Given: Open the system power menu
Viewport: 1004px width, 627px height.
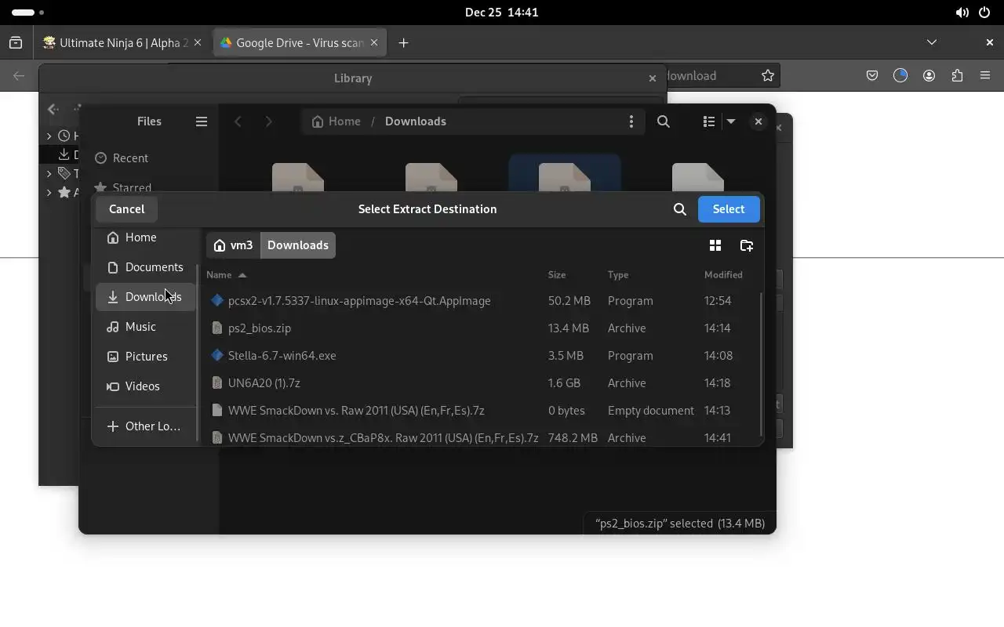Looking at the screenshot, I should [x=984, y=13].
